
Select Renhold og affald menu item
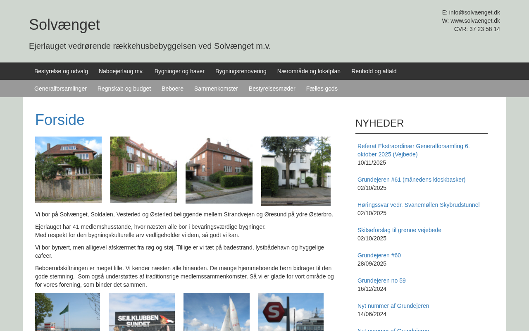(x=374, y=71)
